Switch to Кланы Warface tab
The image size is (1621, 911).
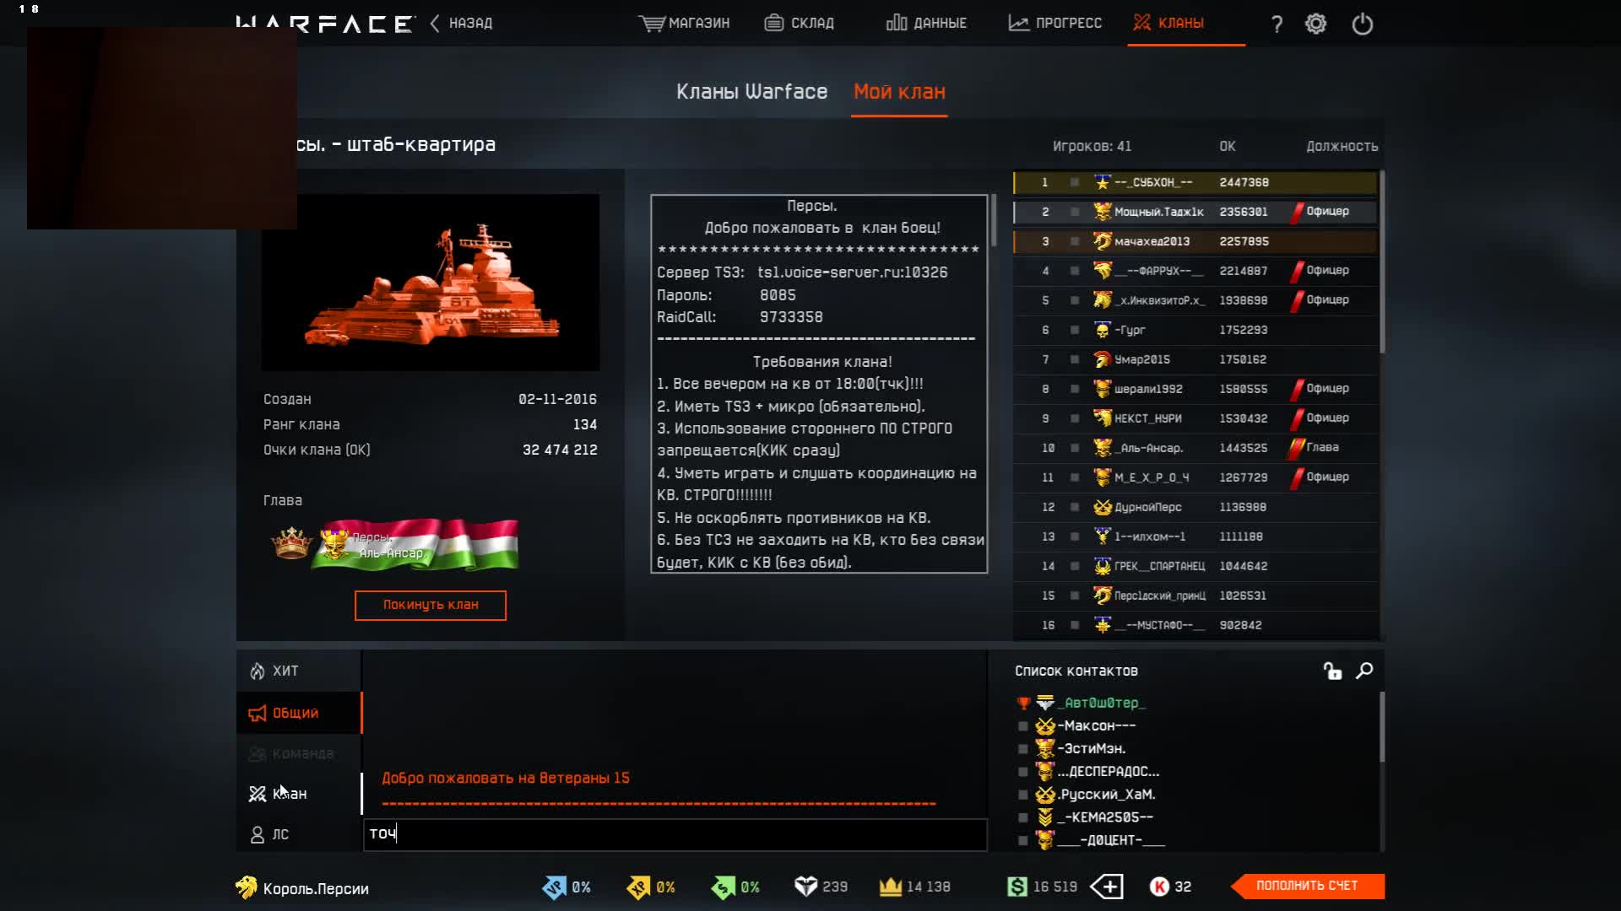751,91
